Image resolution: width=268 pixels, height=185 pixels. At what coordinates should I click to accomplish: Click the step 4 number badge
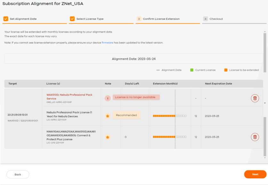pyautogui.click(x=206, y=19)
